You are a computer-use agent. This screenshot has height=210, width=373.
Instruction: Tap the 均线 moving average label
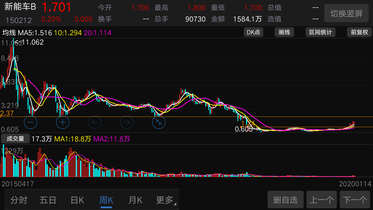[x=9, y=33]
